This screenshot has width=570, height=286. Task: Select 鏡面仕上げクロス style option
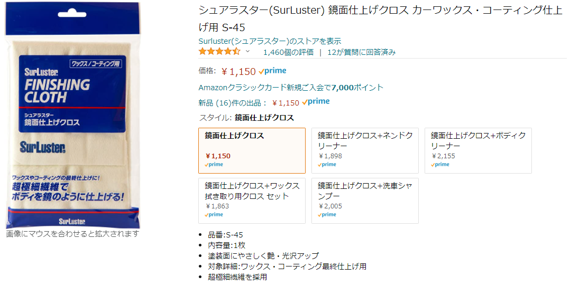click(x=252, y=150)
